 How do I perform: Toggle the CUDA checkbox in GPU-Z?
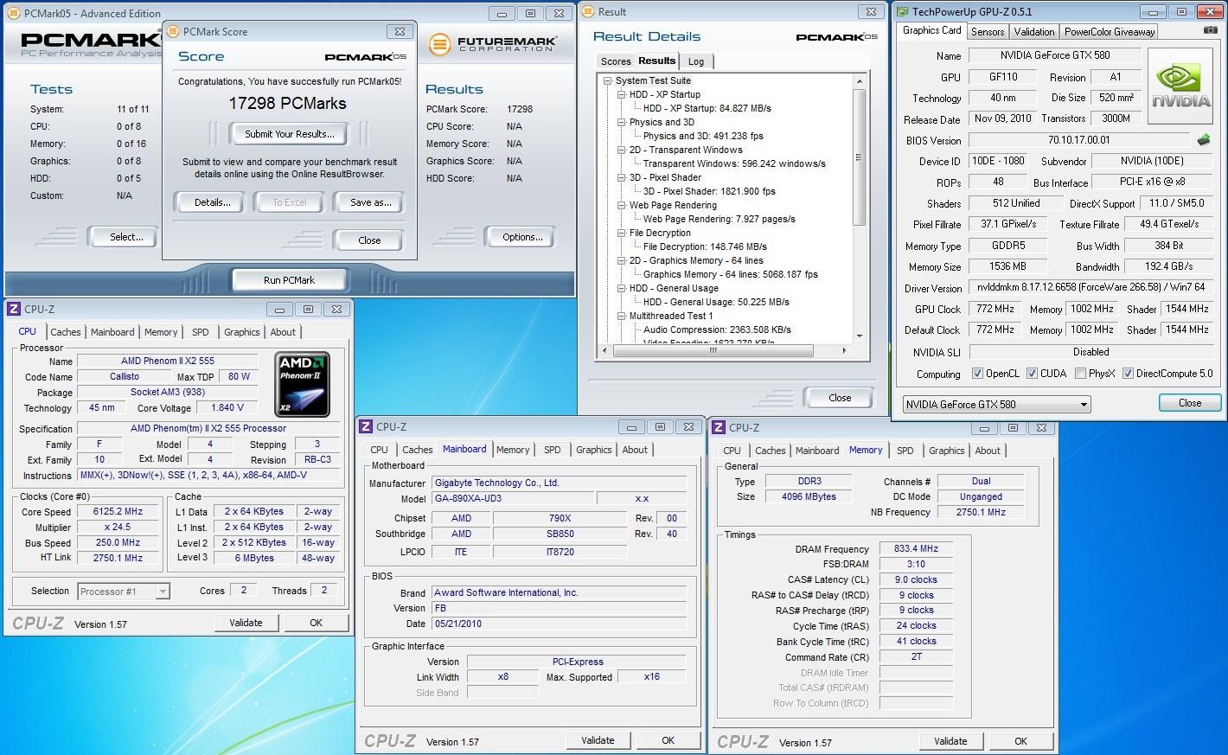(1032, 374)
